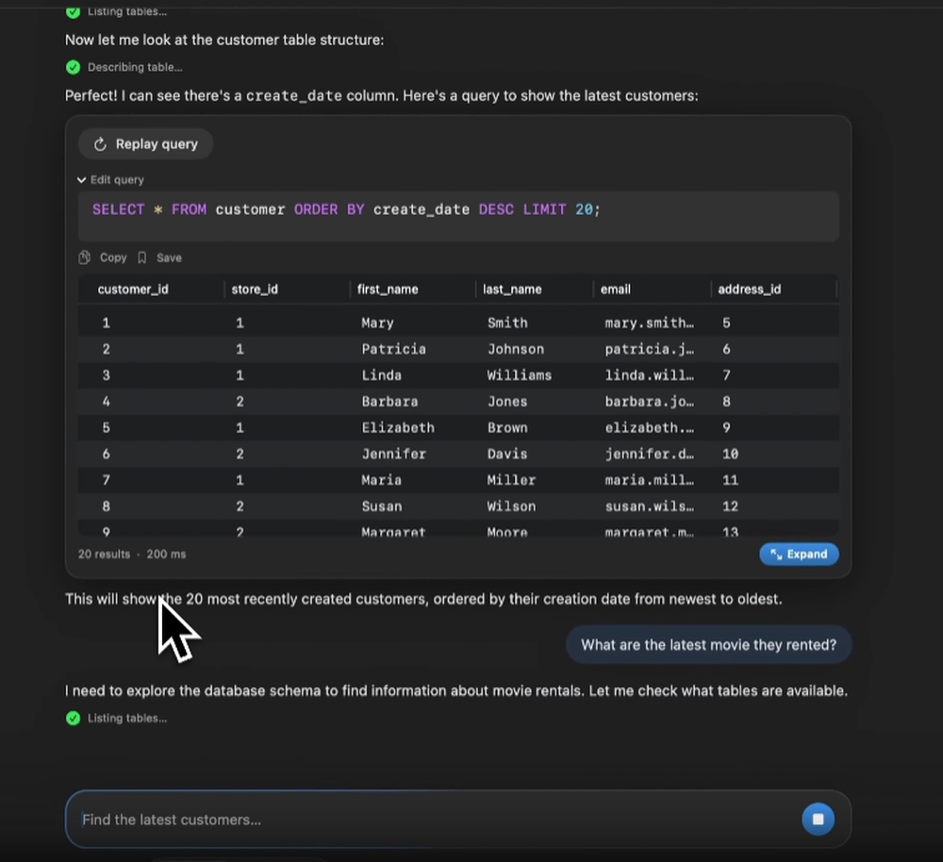This screenshot has height=862, width=943.
Task: Click the 'Listing tables...' step below the user message
Action: tap(127, 719)
